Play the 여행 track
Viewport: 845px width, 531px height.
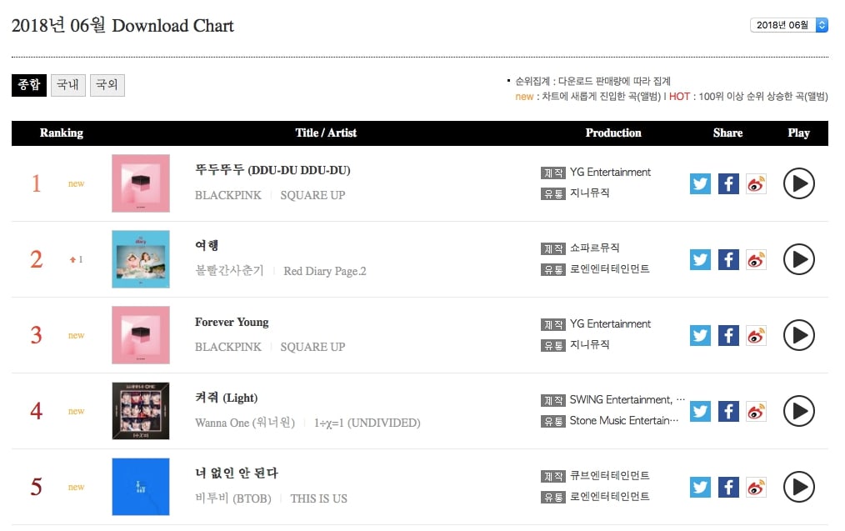(798, 259)
